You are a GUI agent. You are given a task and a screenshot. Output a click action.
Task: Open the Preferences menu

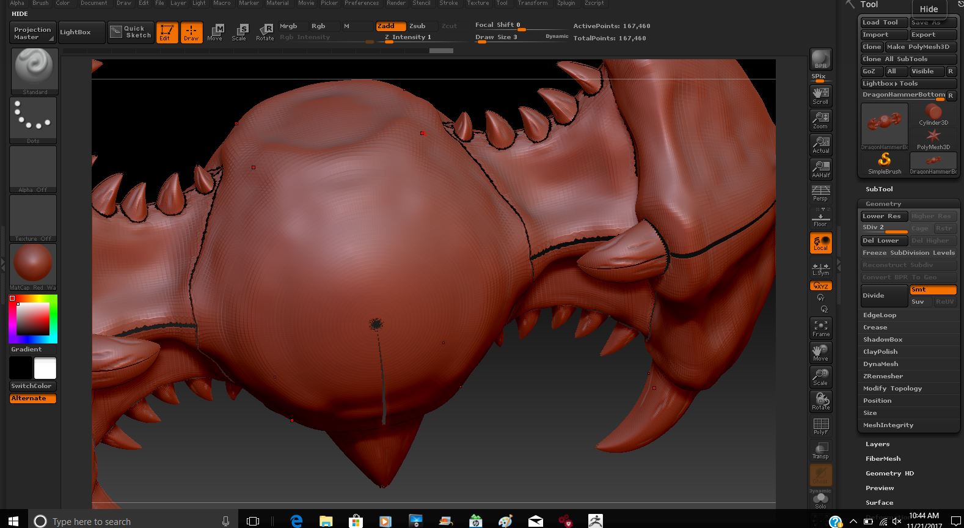pos(362,3)
